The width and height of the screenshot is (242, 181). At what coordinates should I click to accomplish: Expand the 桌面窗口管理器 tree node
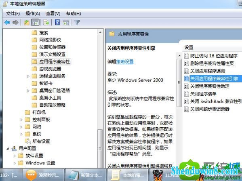(28, 91)
